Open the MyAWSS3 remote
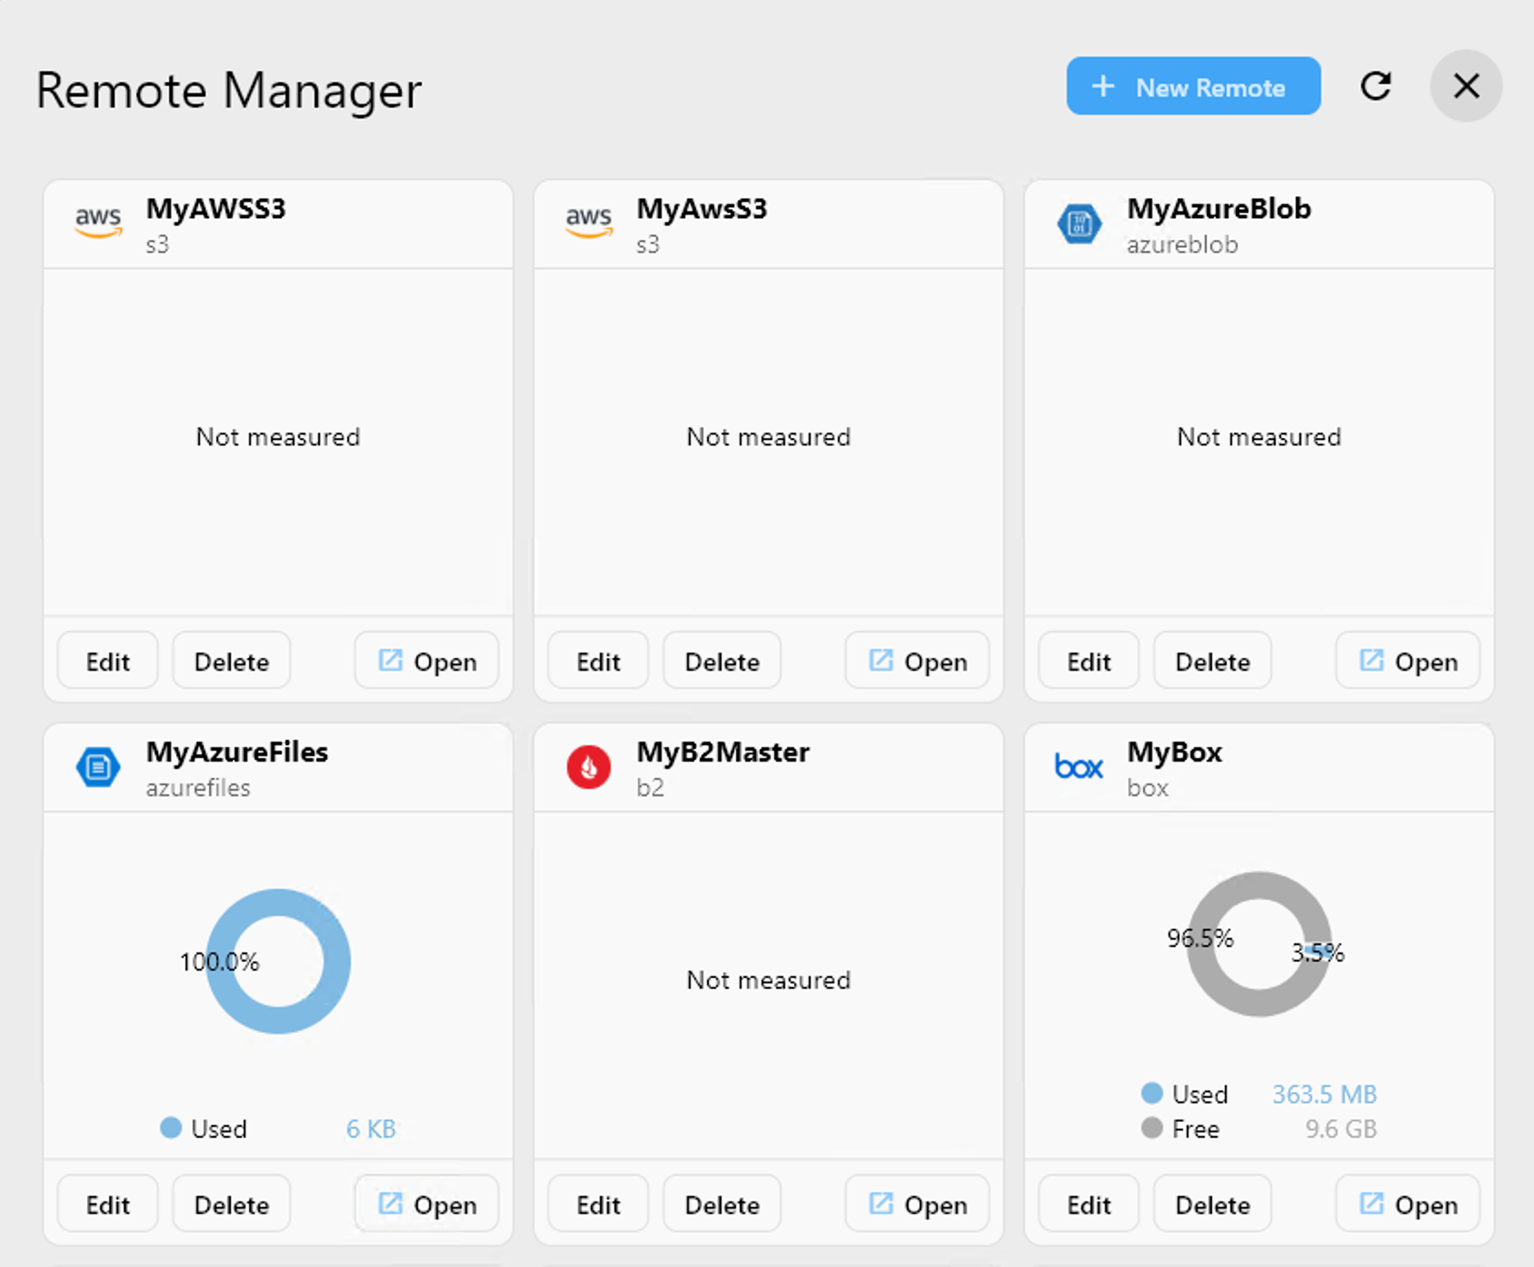 tap(425, 661)
